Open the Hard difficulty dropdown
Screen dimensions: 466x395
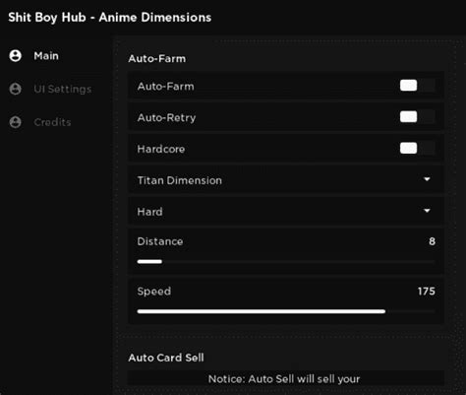click(286, 211)
